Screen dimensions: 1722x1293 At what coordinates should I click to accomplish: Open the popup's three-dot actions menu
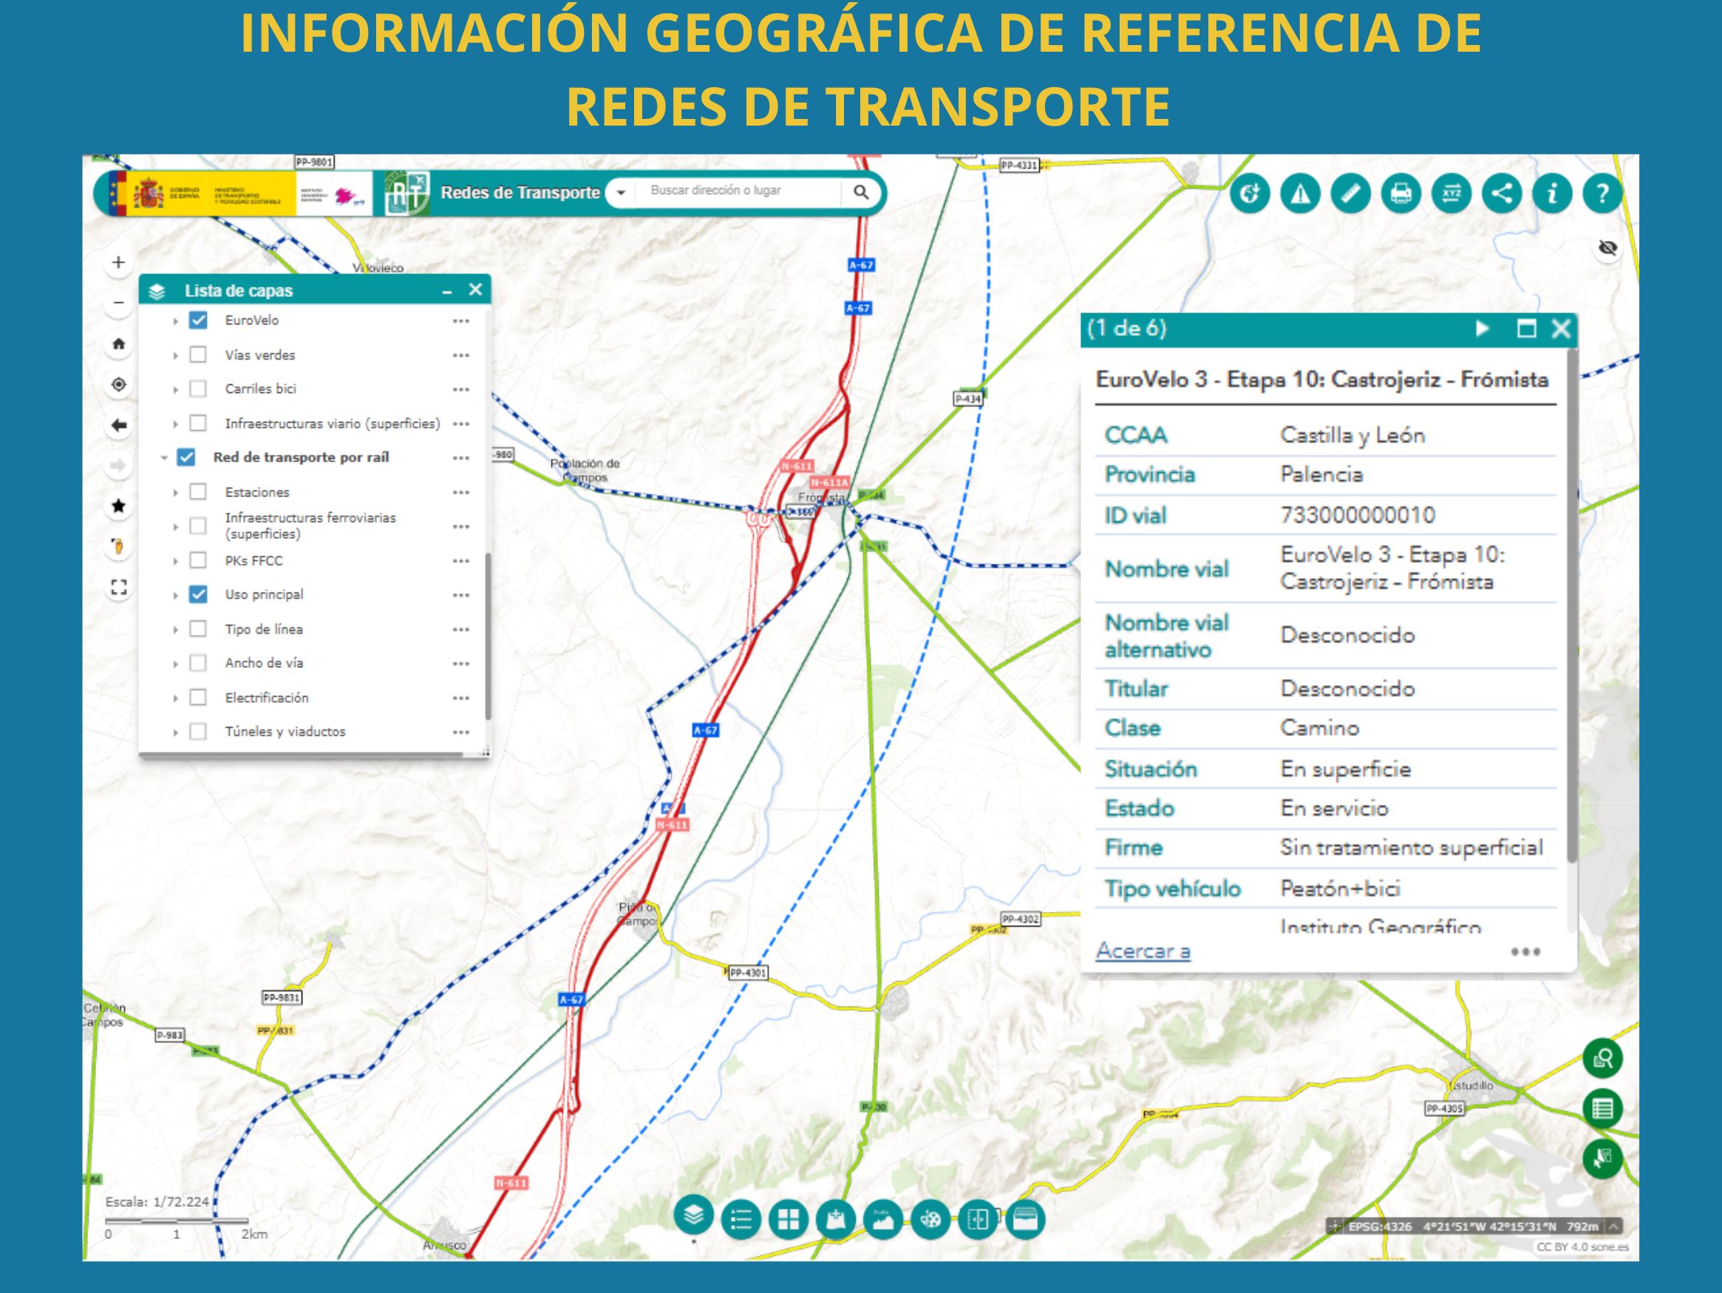pyautogui.click(x=1525, y=951)
